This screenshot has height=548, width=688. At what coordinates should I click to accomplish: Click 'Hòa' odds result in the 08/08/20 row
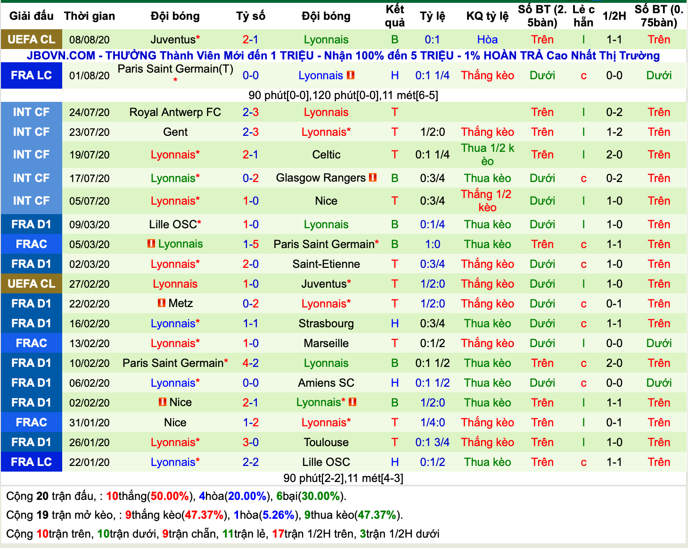[x=488, y=40]
